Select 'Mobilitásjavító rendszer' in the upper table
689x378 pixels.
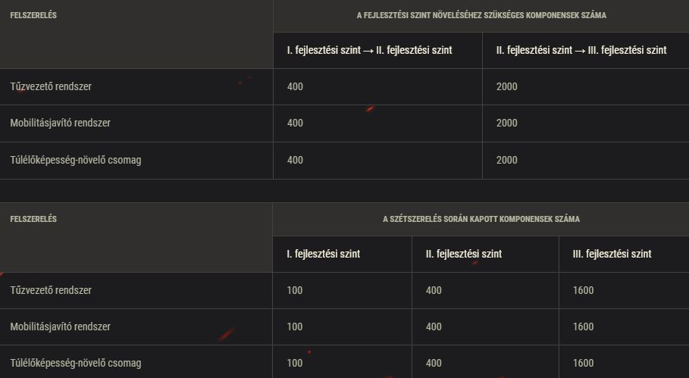(60, 123)
